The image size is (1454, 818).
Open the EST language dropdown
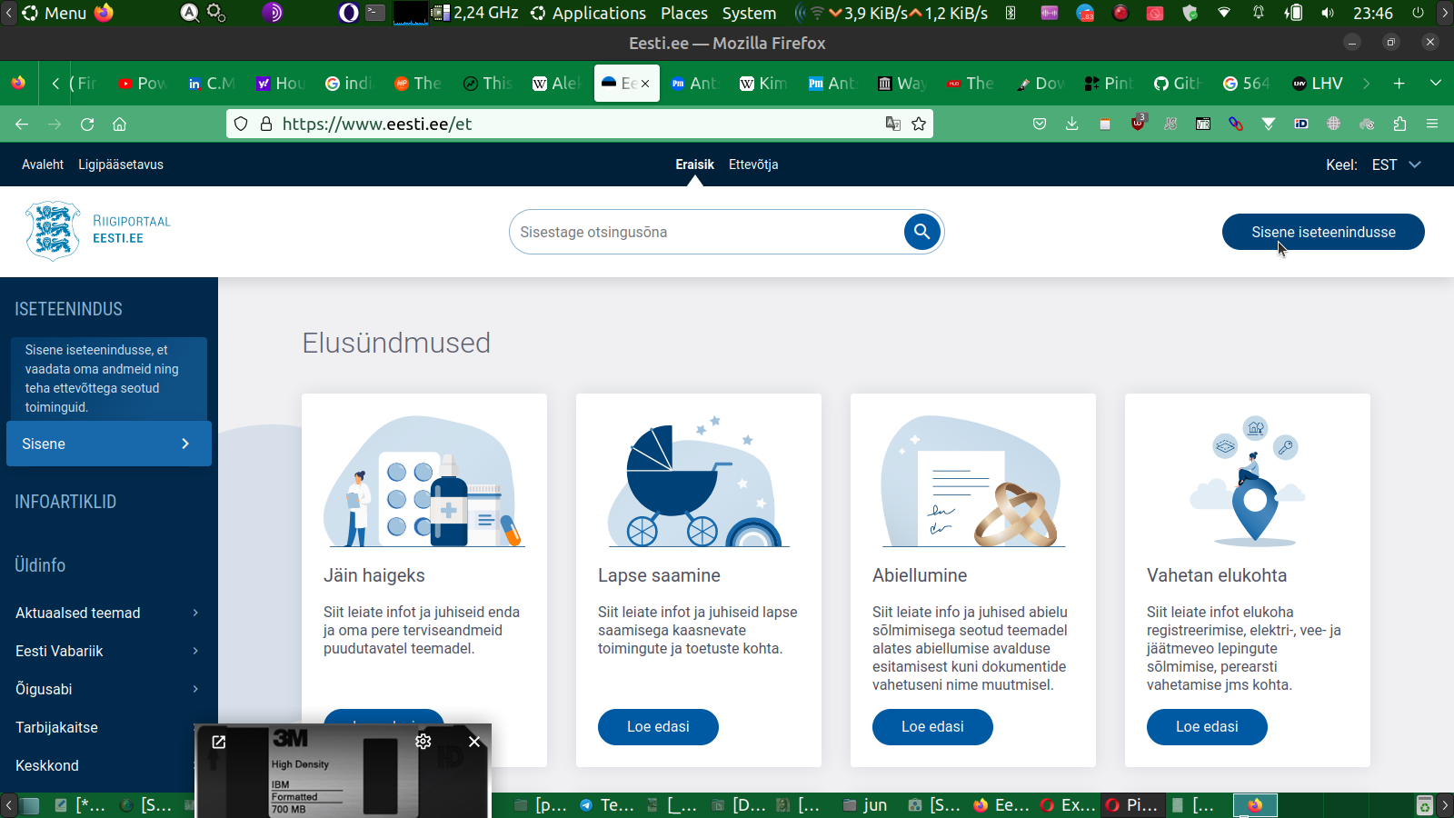(1396, 165)
